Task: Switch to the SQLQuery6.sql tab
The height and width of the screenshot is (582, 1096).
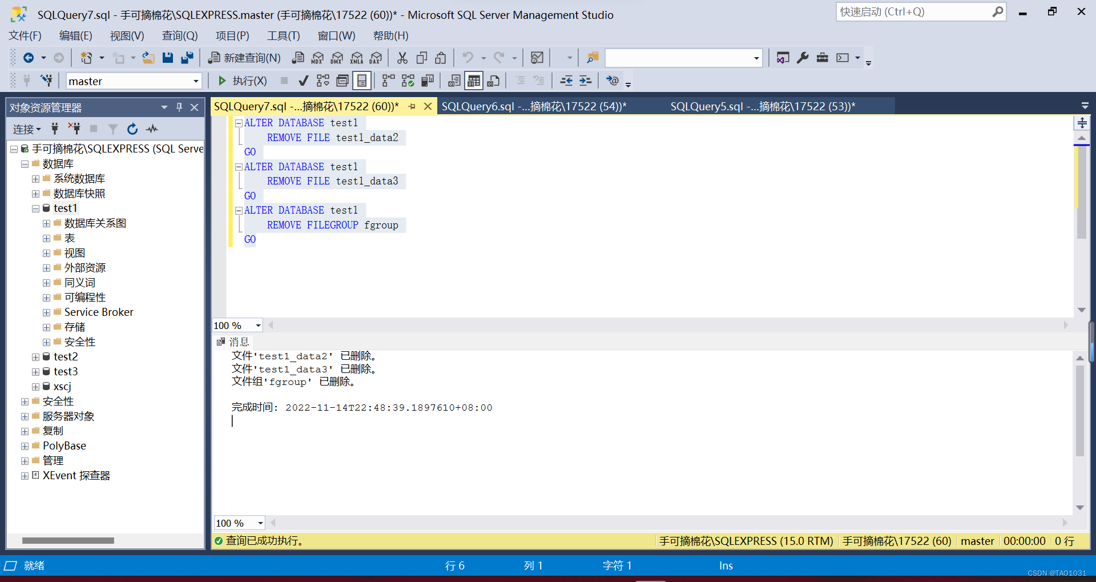Action: (x=534, y=106)
